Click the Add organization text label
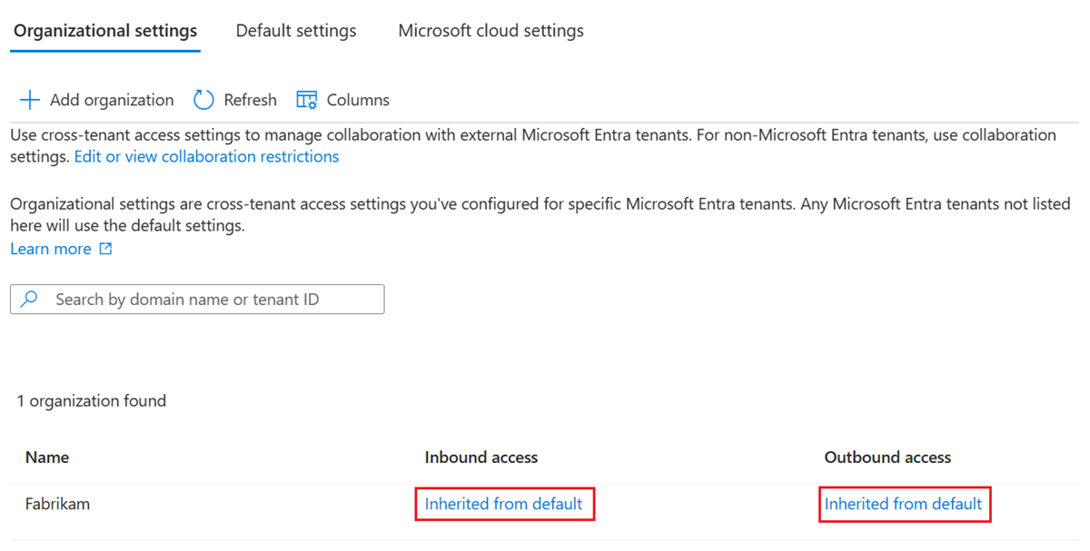This screenshot has height=551, width=1090. (x=112, y=100)
